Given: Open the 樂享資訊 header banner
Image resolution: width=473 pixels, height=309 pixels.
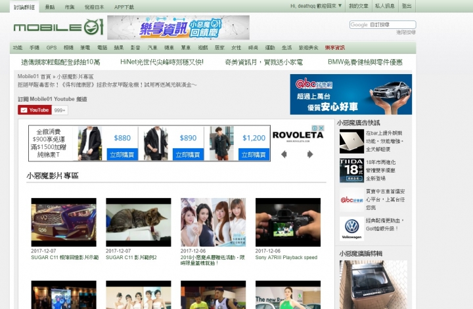Looking at the screenshot, I should click(178, 28).
